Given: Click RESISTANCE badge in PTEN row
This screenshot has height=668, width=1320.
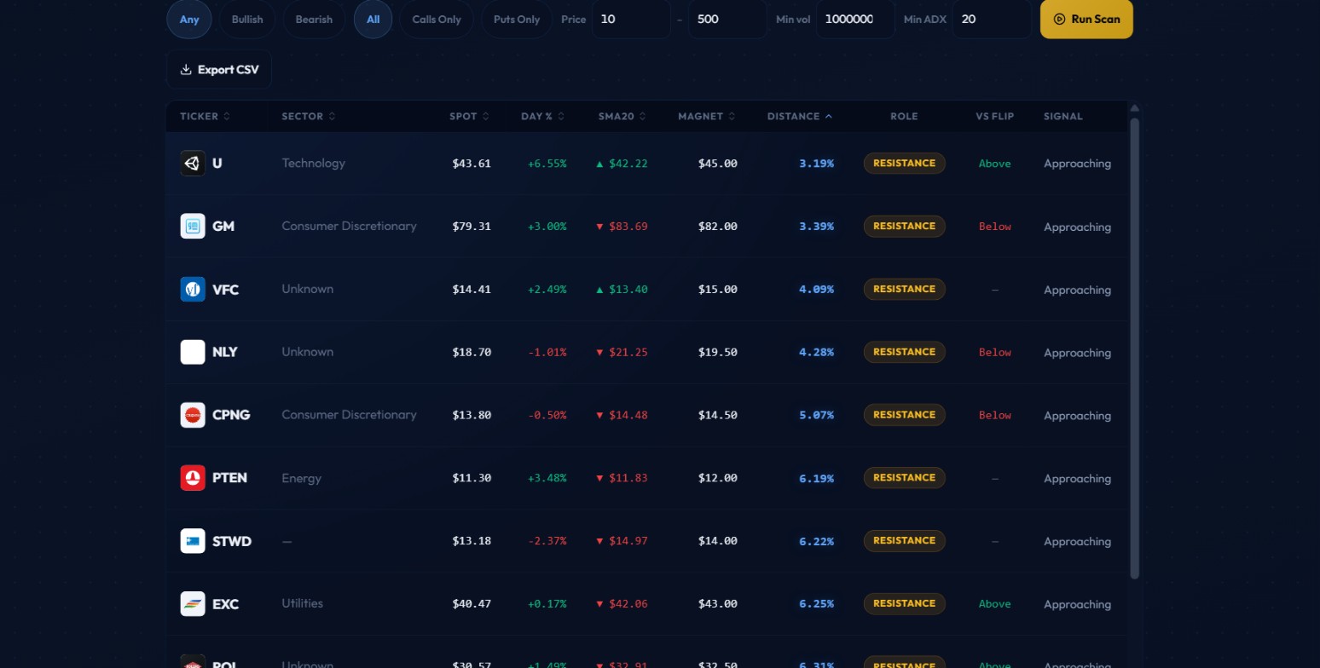Looking at the screenshot, I should tap(904, 478).
